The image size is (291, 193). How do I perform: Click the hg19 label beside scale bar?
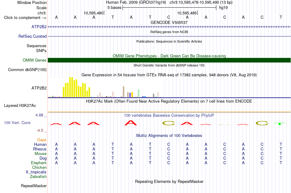223,8
